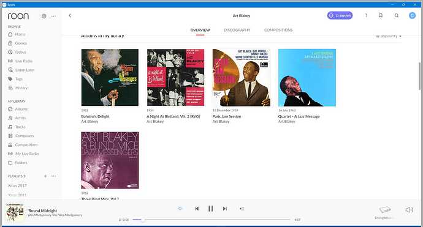Switch to the Overview tab

[x=200, y=30]
